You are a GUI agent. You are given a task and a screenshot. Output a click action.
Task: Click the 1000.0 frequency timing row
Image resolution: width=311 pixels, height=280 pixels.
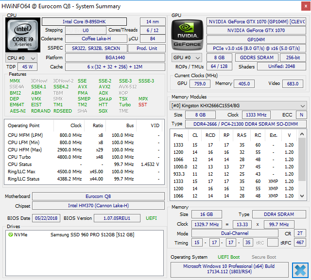[x=234, y=167]
